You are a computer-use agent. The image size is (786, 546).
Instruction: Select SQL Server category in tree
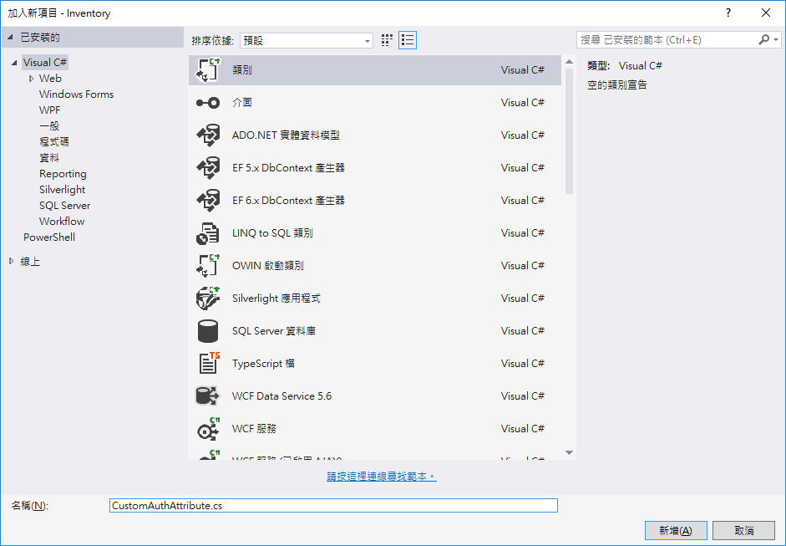click(x=64, y=206)
